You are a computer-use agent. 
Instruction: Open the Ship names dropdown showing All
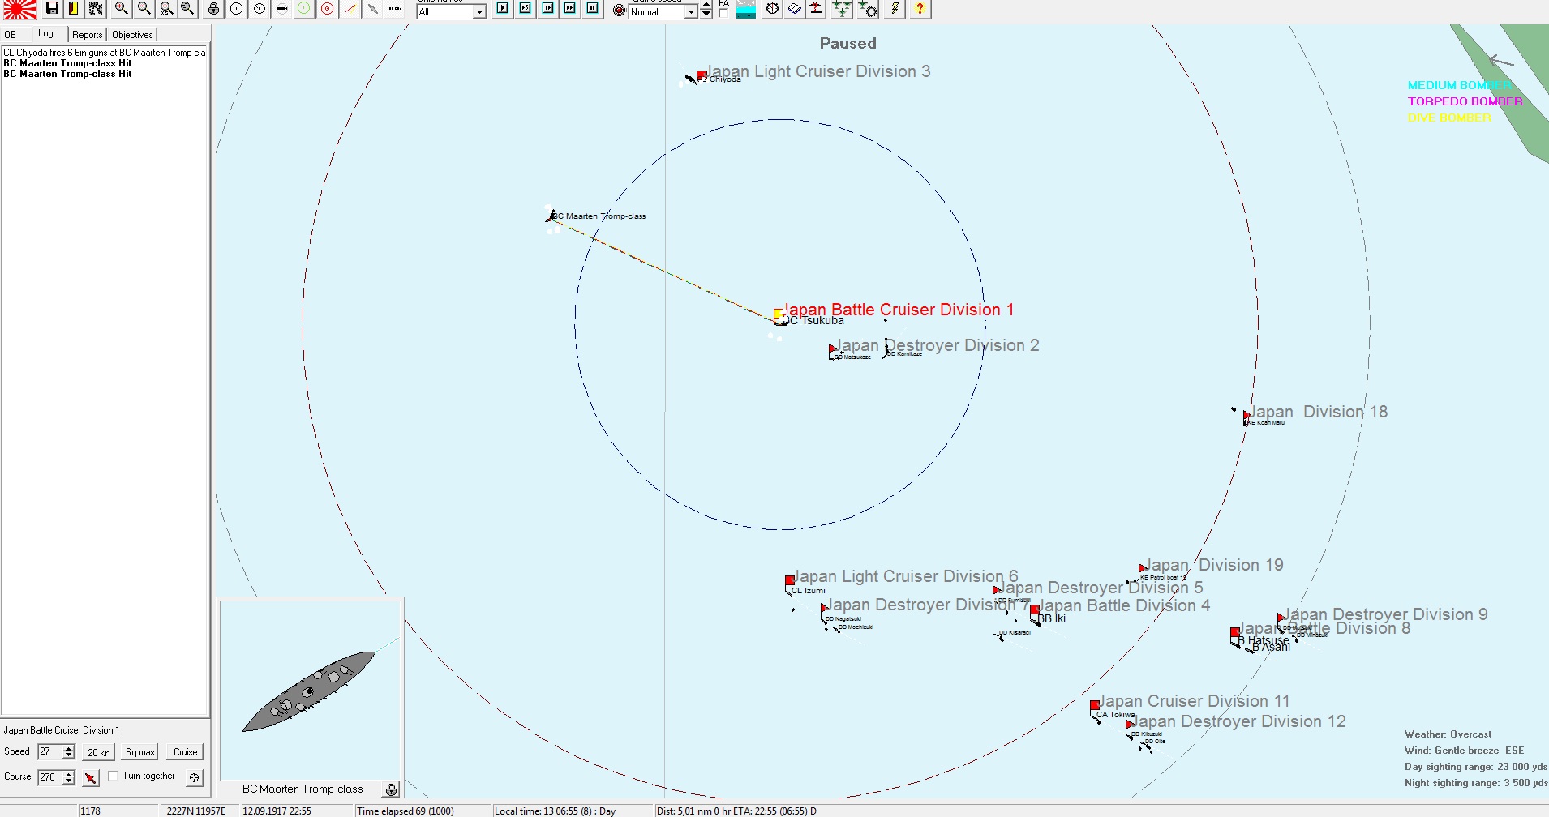(x=451, y=11)
